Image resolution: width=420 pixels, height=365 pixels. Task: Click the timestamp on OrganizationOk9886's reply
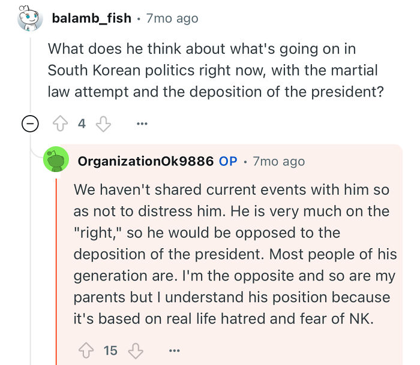click(279, 161)
